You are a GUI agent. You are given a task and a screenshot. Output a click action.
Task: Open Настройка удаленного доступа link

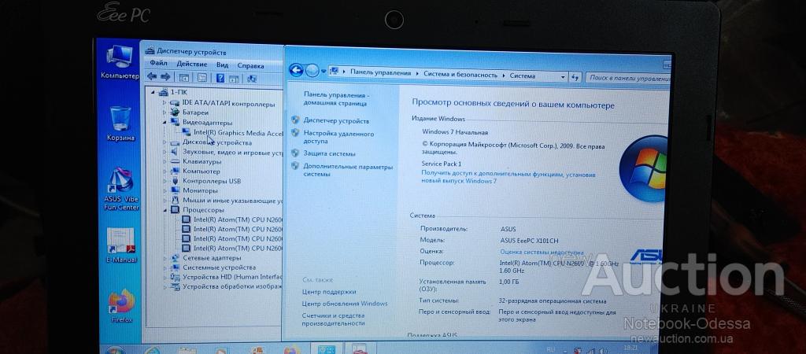(338, 137)
